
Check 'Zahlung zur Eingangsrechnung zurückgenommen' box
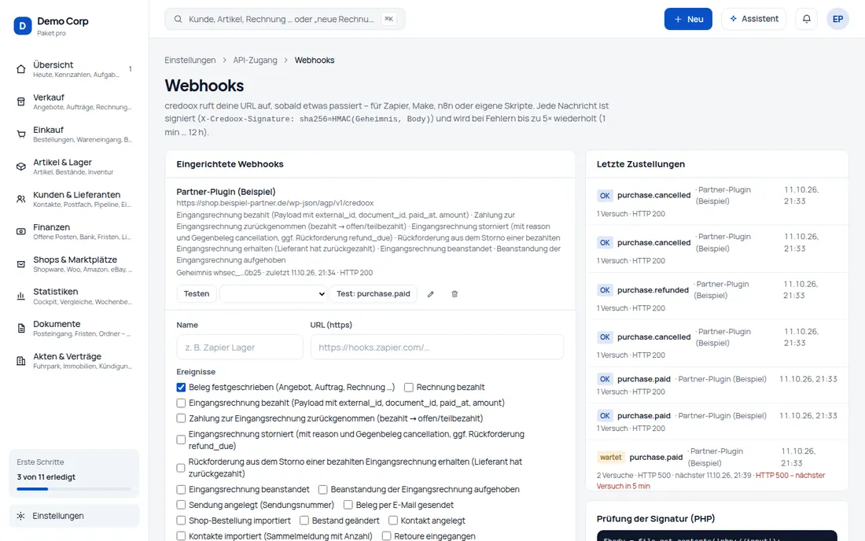181,418
